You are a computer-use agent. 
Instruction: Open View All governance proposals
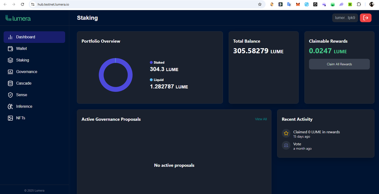[261, 119]
